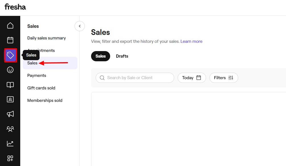Open the Add-ons grid icon
The width and height of the screenshot is (286, 166).
pyautogui.click(x=10, y=158)
